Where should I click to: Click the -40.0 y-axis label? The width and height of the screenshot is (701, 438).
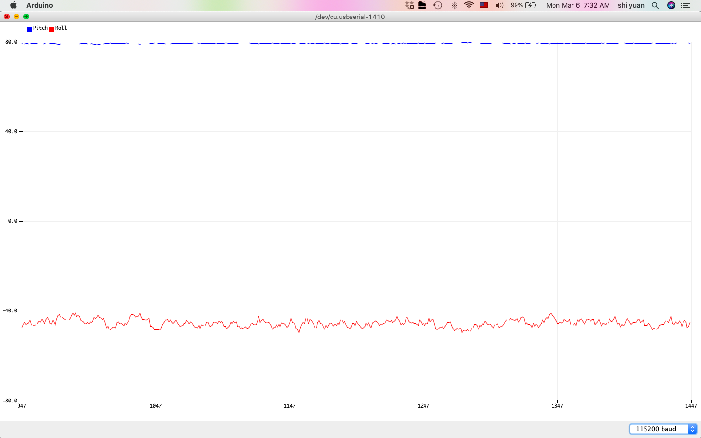click(x=10, y=311)
